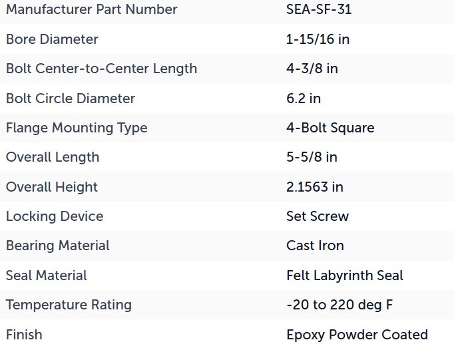Click the Cast Iron material value
Viewport: 454px width, 344px height.
pyautogui.click(x=315, y=246)
